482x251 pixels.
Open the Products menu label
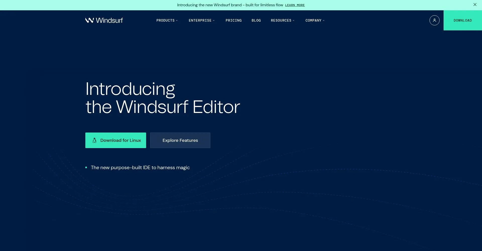(165, 20)
